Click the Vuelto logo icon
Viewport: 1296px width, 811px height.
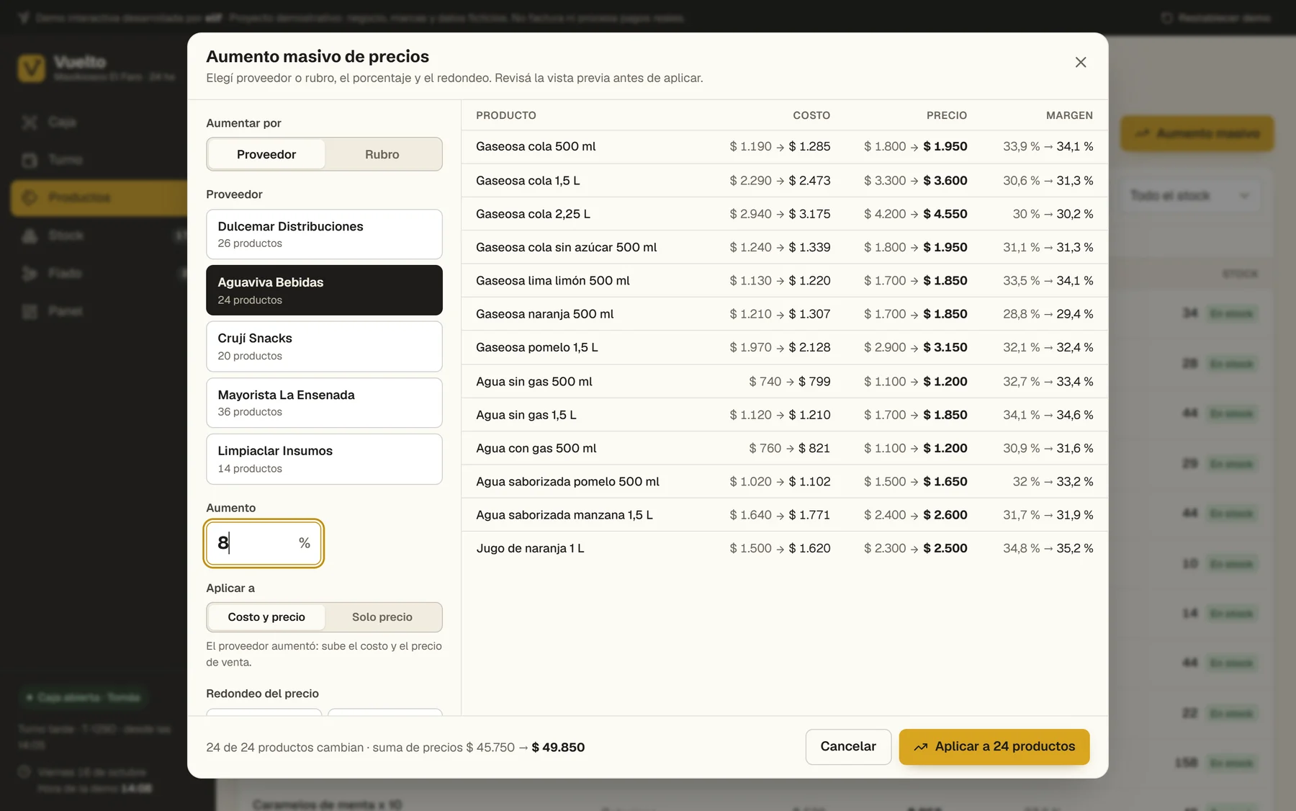coord(31,68)
